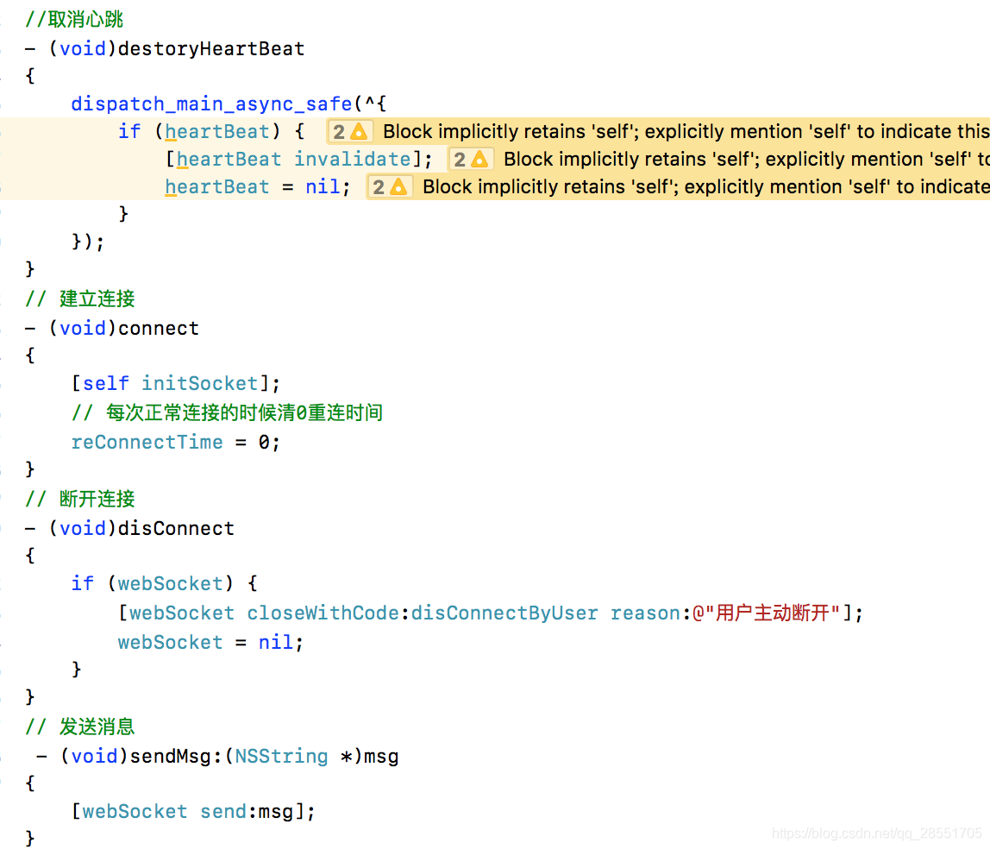Click warning message text on invalidate line
The height and width of the screenshot is (849, 990).
pos(747,159)
